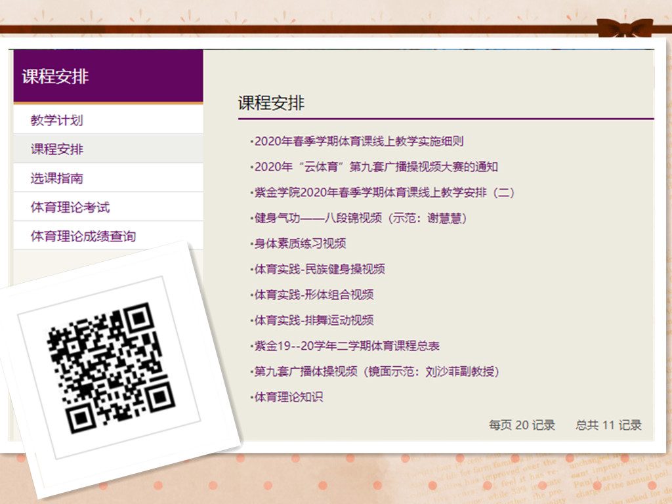Click the 身体素质练习视频 link

300,243
